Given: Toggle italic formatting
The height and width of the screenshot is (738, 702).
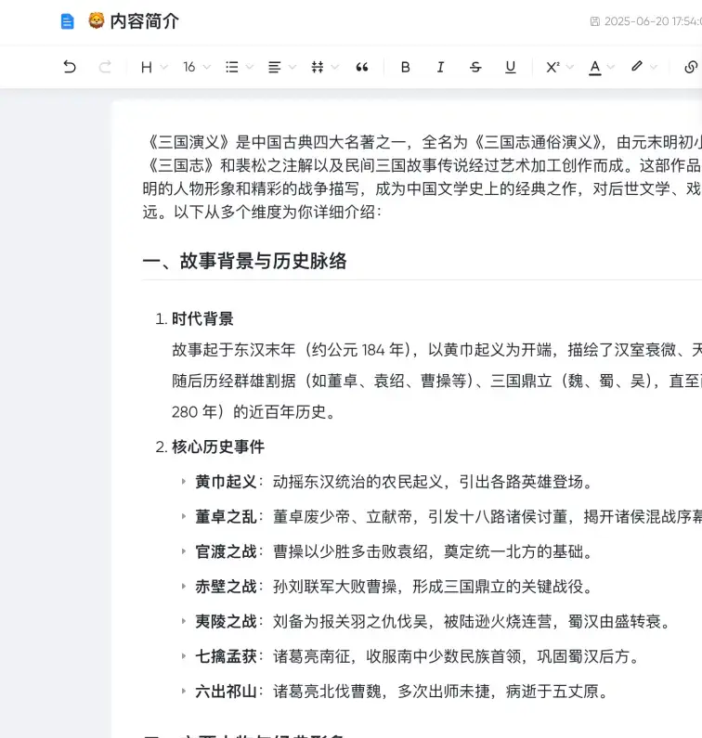Looking at the screenshot, I should pos(440,68).
